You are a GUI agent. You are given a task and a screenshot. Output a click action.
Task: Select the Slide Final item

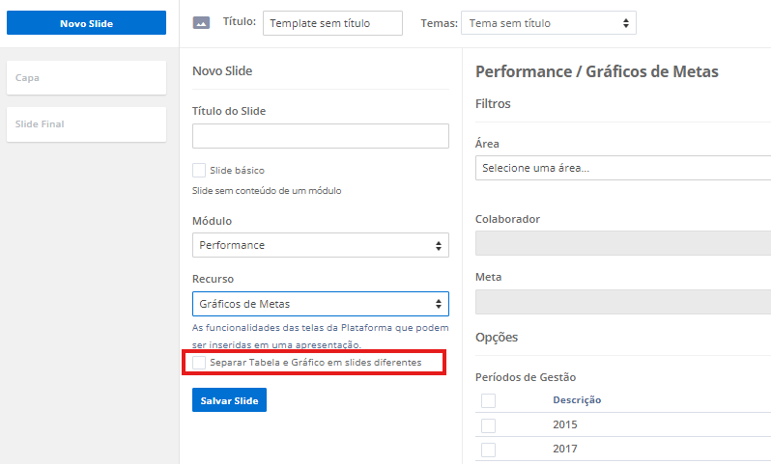click(86, 124)
